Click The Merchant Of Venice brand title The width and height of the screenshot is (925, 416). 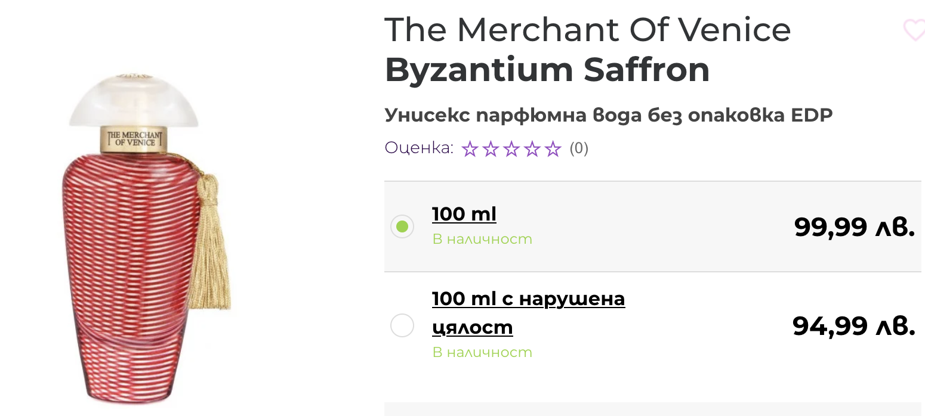point(587,30)
